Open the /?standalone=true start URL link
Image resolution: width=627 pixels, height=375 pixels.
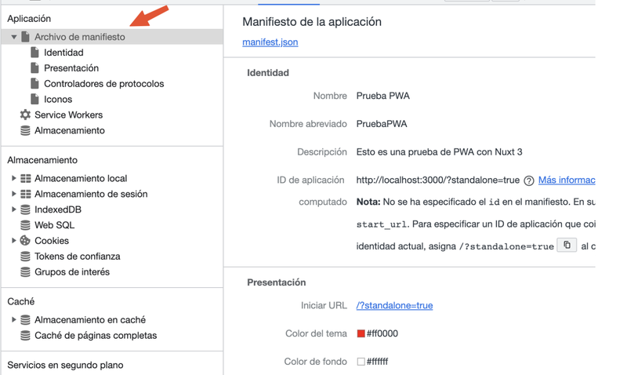pos(394,305)
